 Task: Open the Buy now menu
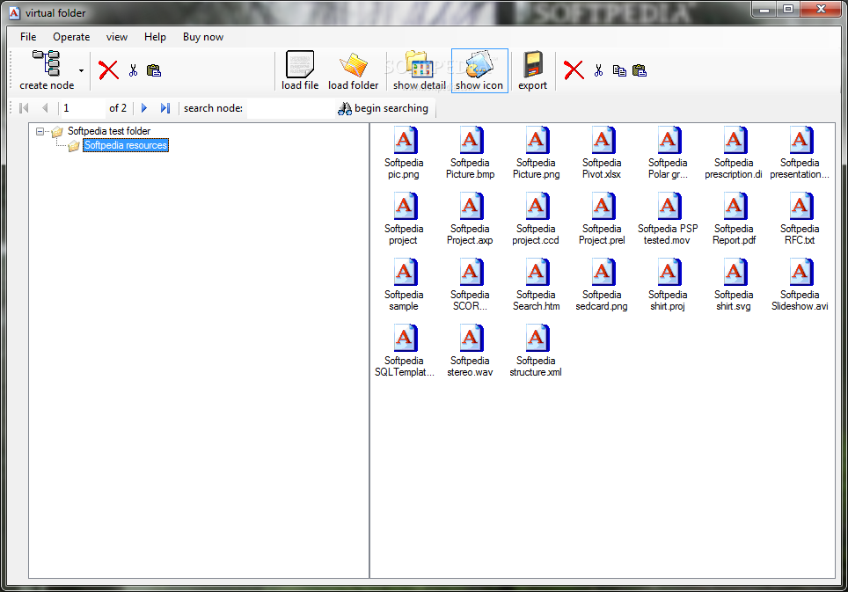coord(203,37)
